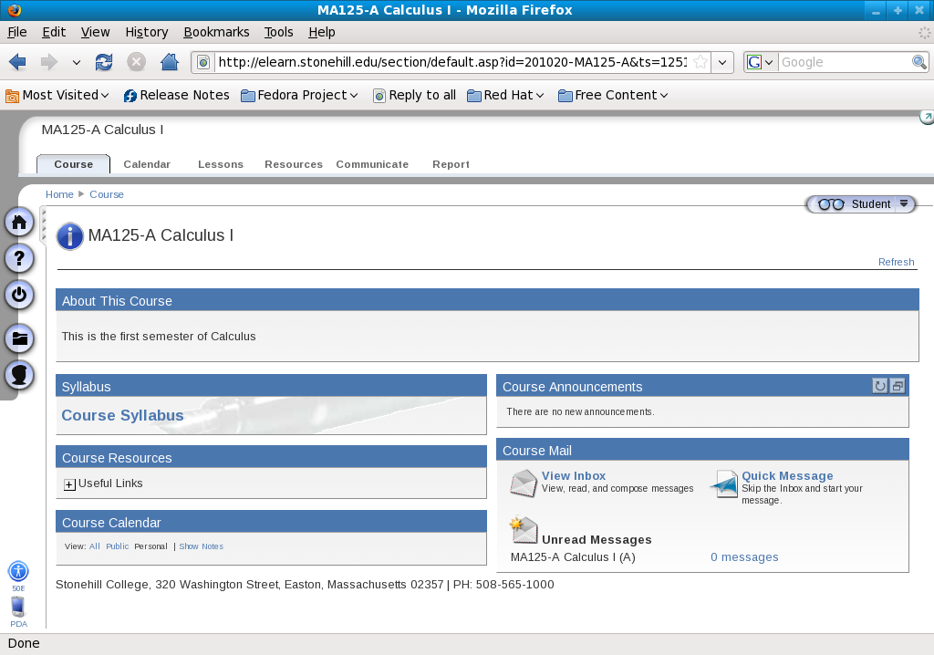This screenshot has width=934, height=655.
Task: Click the accessibility 508 icon
Action: click(18, 572)
